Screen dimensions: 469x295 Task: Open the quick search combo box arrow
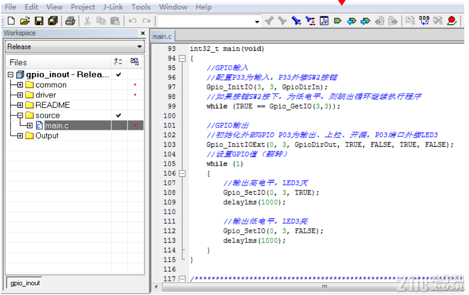(x=257, y=21)
